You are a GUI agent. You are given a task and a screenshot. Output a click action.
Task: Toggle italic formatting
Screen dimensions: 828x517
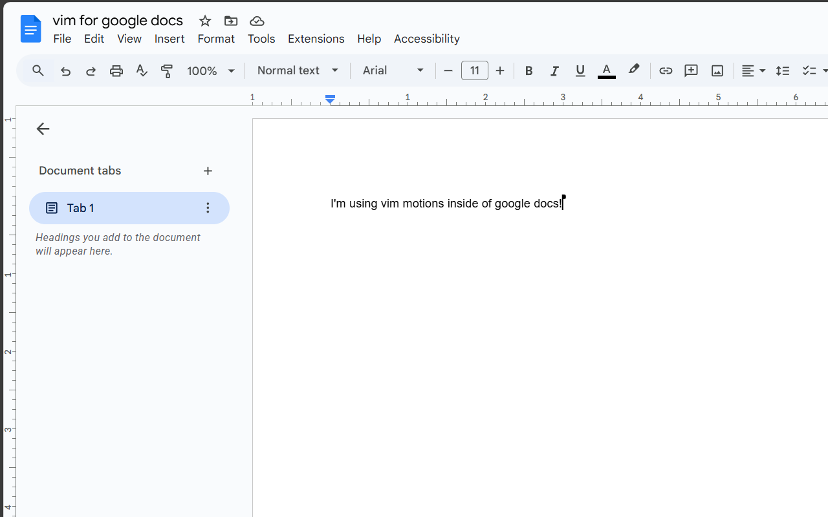point(554,71)
